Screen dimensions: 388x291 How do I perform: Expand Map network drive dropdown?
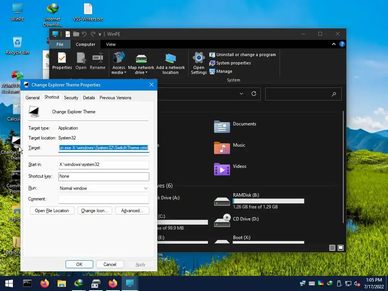(141, 63)
